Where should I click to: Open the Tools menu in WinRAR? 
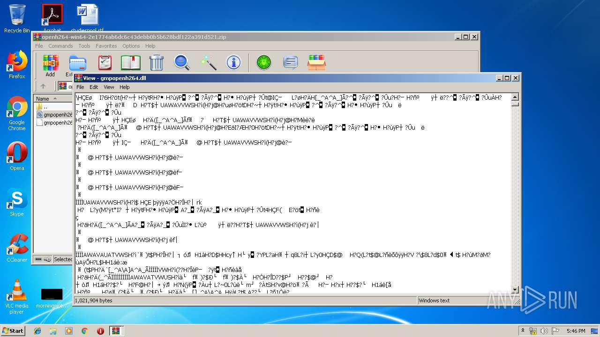coord(84,46)
